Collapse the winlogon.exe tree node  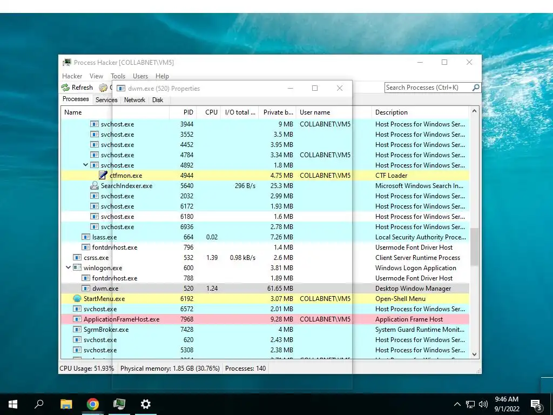point(68,267)
